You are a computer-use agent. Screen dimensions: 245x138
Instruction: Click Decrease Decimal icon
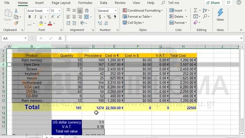point(106,23)
